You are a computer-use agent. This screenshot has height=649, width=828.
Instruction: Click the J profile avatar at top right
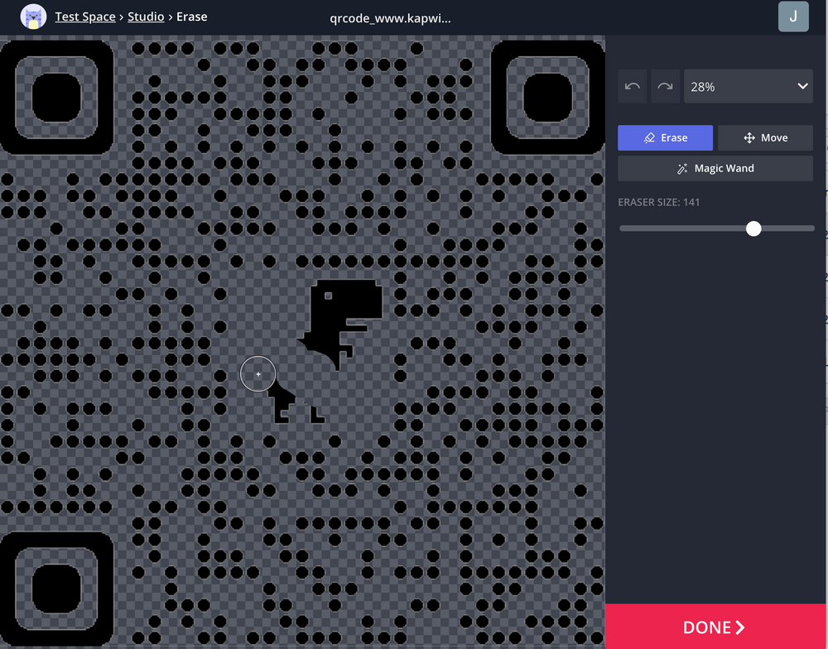[792, 17]
